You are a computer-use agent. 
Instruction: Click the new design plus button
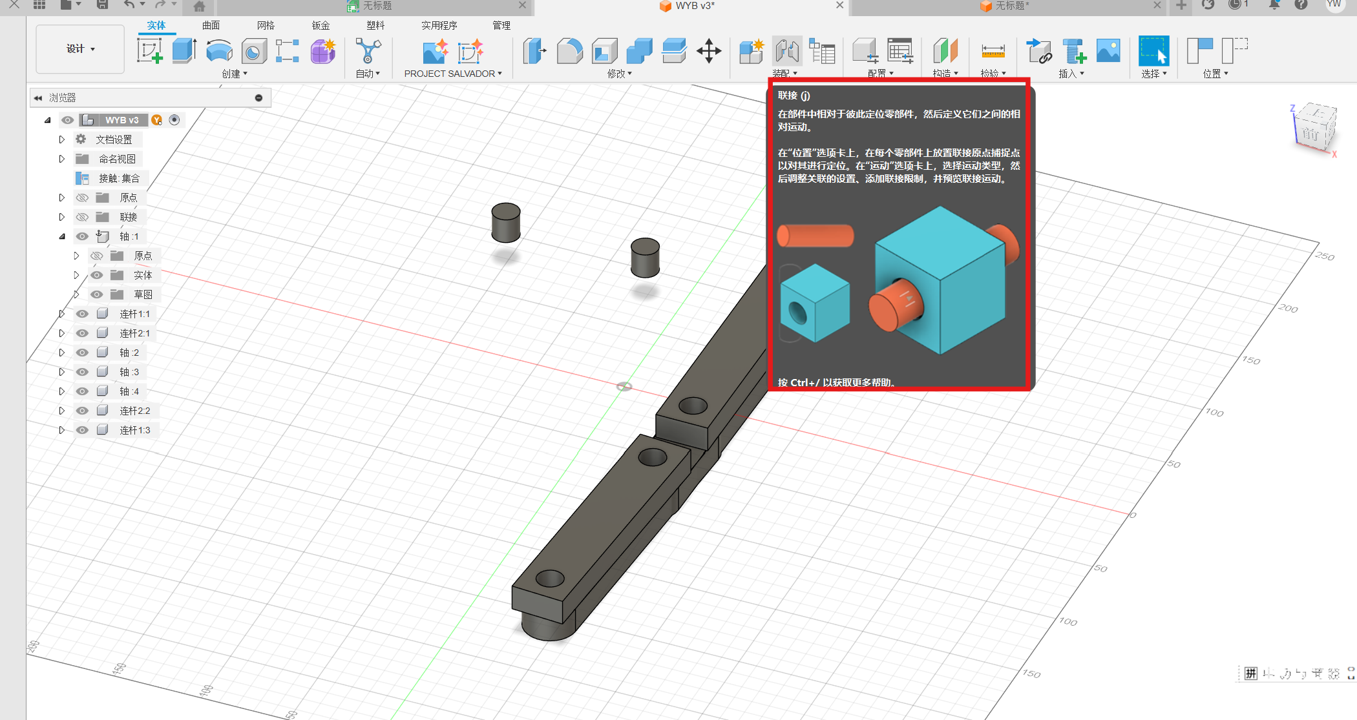(1181, 5)
